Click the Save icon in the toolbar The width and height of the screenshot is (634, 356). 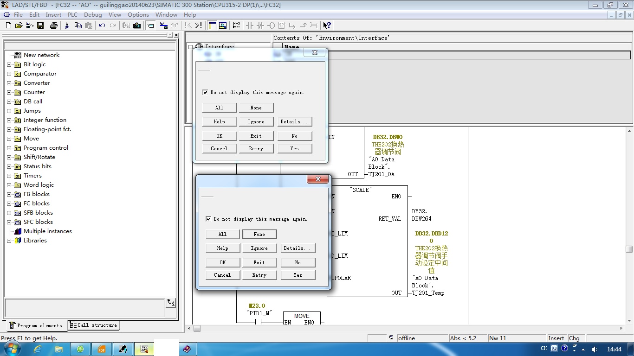pyautogui.click(x=40, y=25)
